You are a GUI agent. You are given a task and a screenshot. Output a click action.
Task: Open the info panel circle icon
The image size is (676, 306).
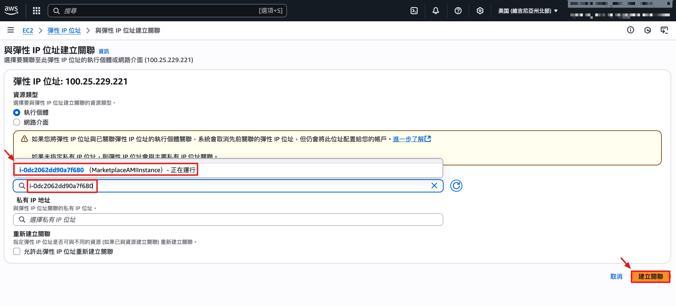click(630, 30)
